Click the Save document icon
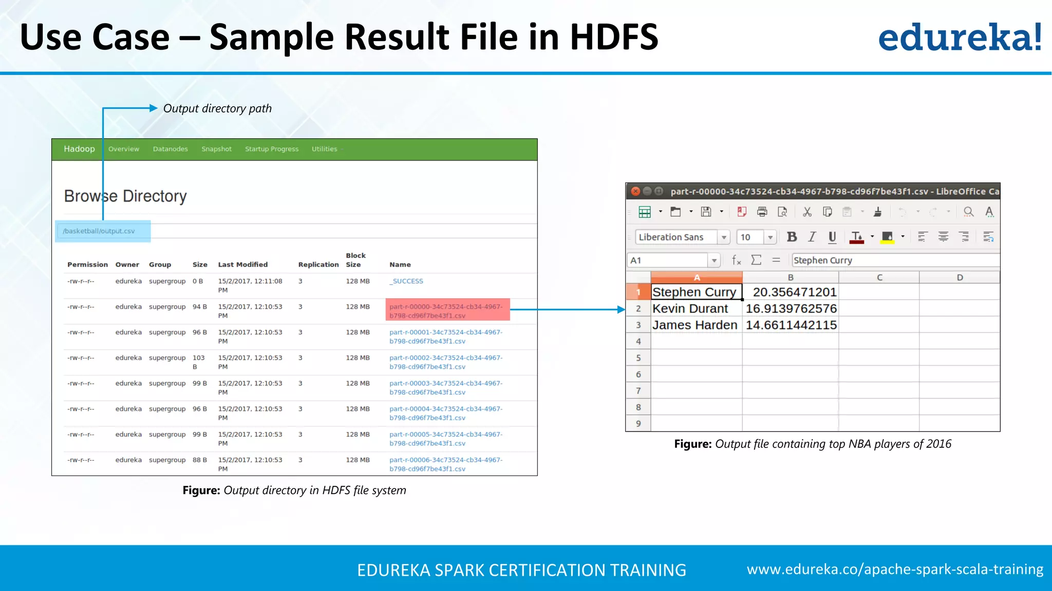Viewport: 1052px width, 591px height. tap(706, 212)
